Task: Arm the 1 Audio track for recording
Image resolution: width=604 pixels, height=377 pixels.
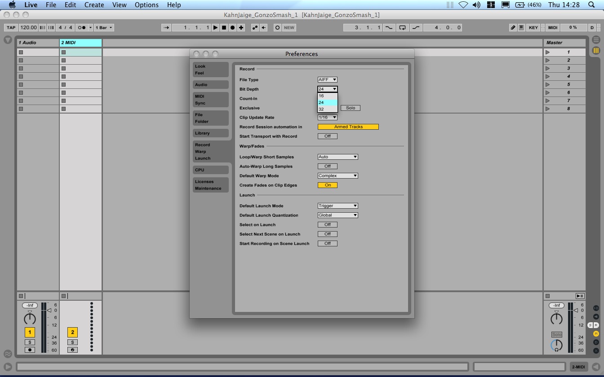Action: click(30, 350)
